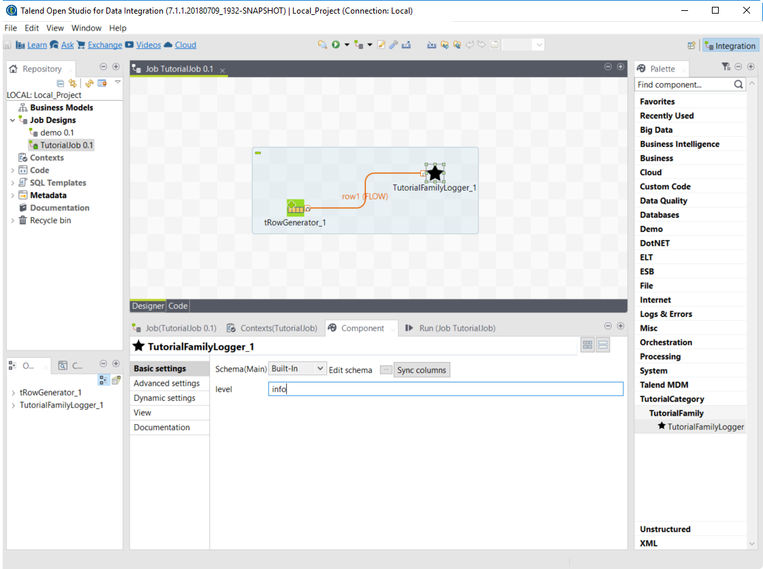Open the Schema Built-In dropdown

[x=298, y=369]
